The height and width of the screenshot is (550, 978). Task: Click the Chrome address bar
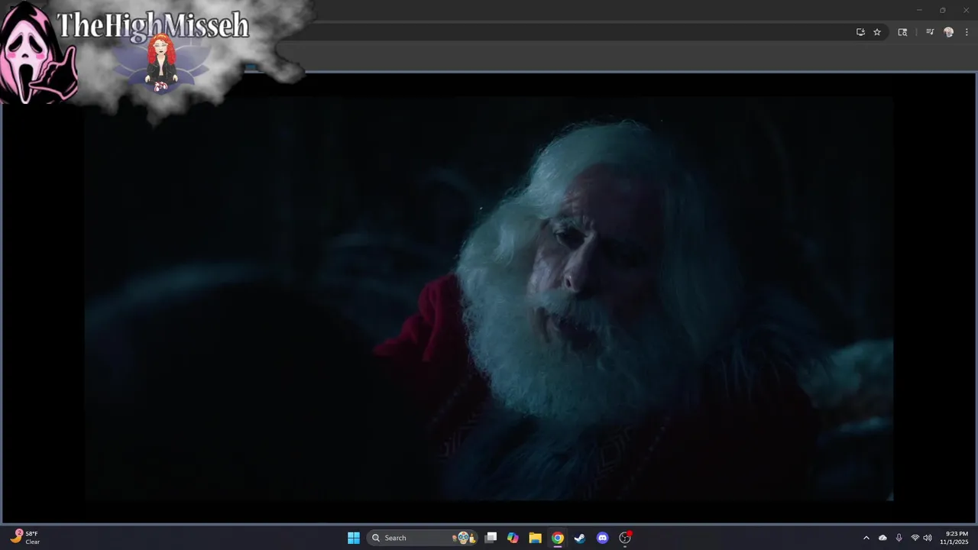point(565,32)
